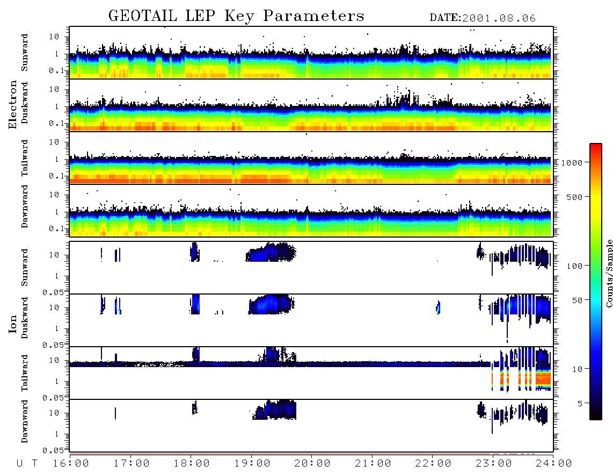Image resolution: width=613 pixels, height=473 pixels.
Task: Click the 0.1 tick of Electron Sunward axis
Action: [56, 70]
